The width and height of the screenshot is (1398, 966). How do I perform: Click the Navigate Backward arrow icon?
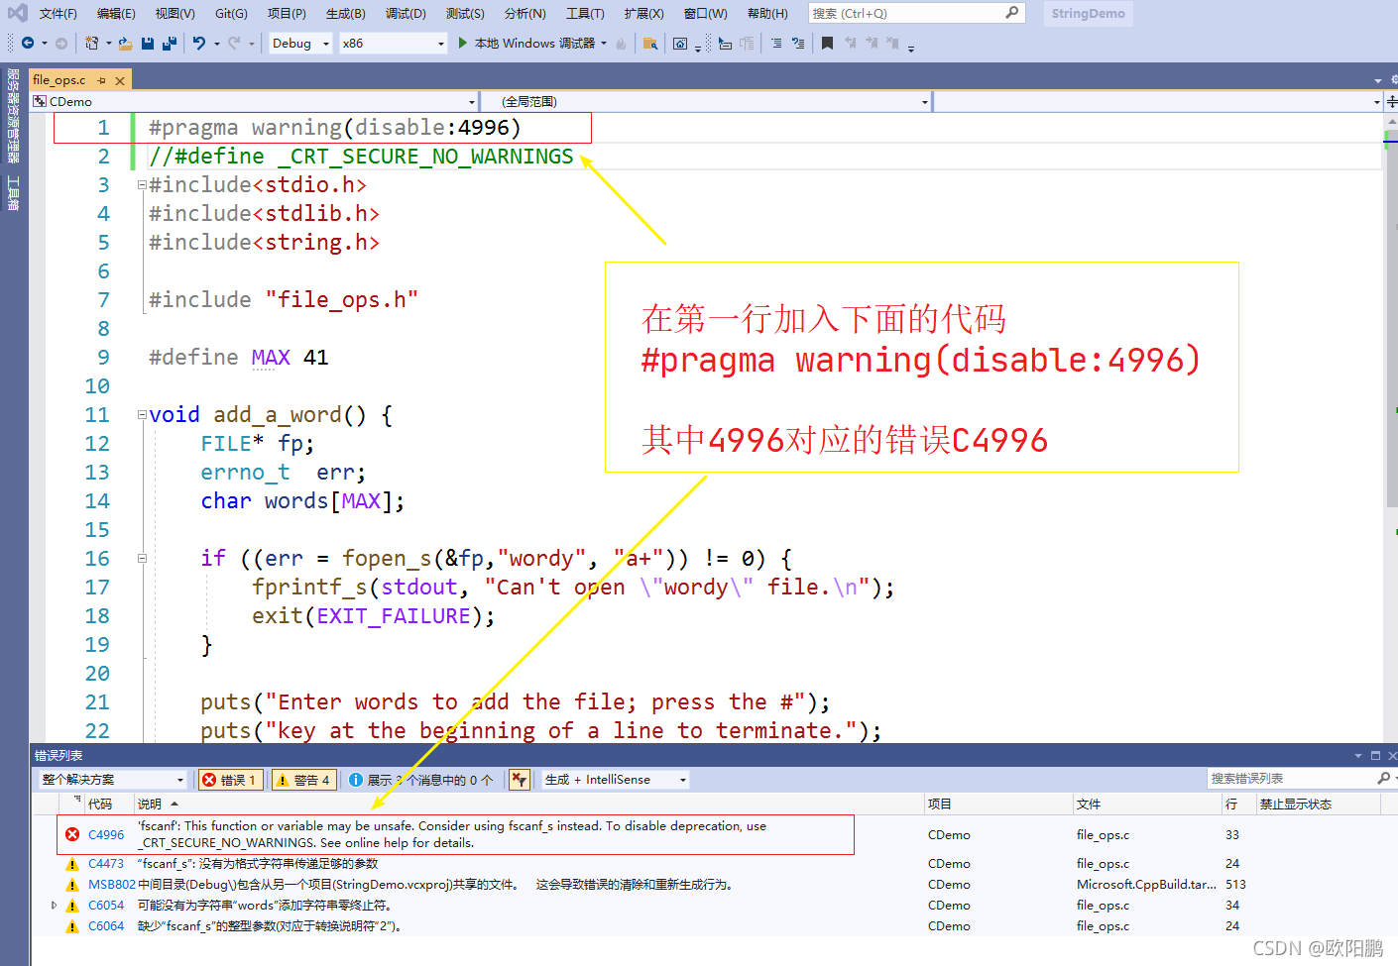[28, 43]
